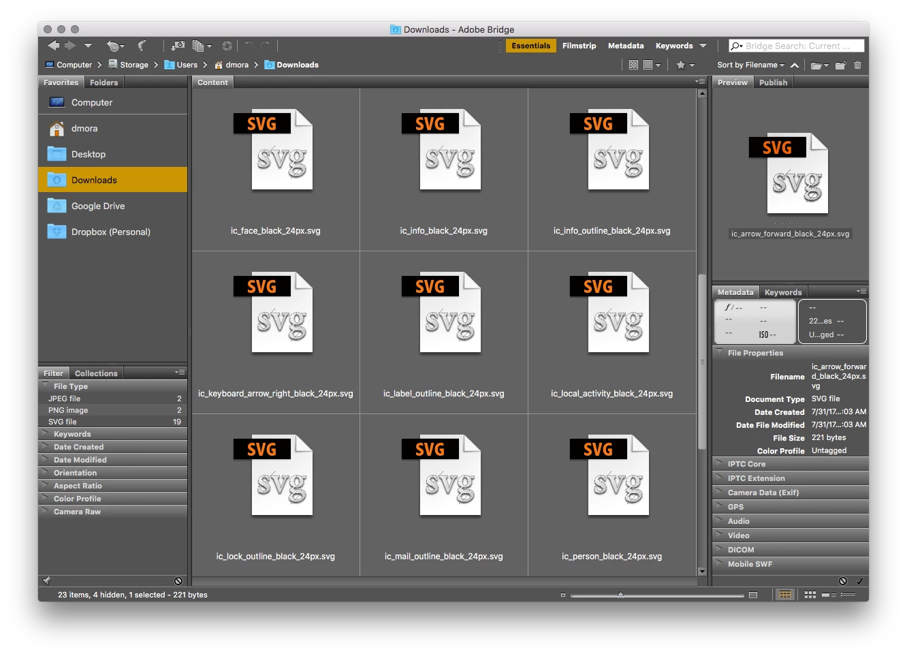The width and height of the screenshot is (907, 656).
Task: Open the workspace switcher dropdown arrow
Action: coord(703,46)
